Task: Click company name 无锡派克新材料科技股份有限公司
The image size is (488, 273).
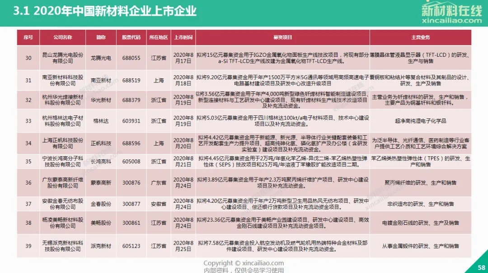Action: coord(62,246)
